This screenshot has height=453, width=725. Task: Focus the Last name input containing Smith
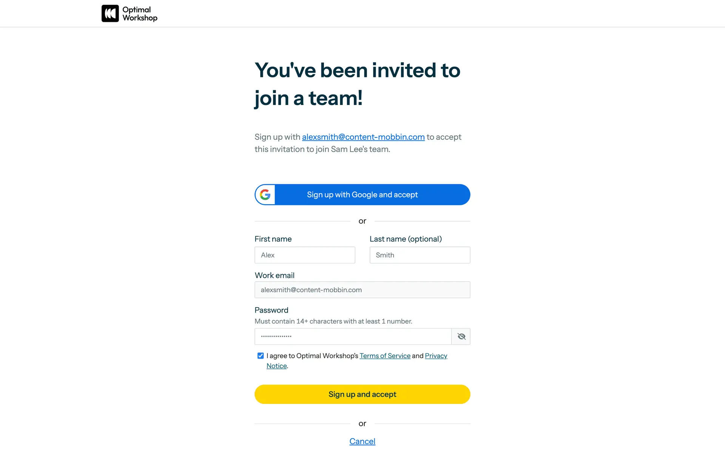420,255
